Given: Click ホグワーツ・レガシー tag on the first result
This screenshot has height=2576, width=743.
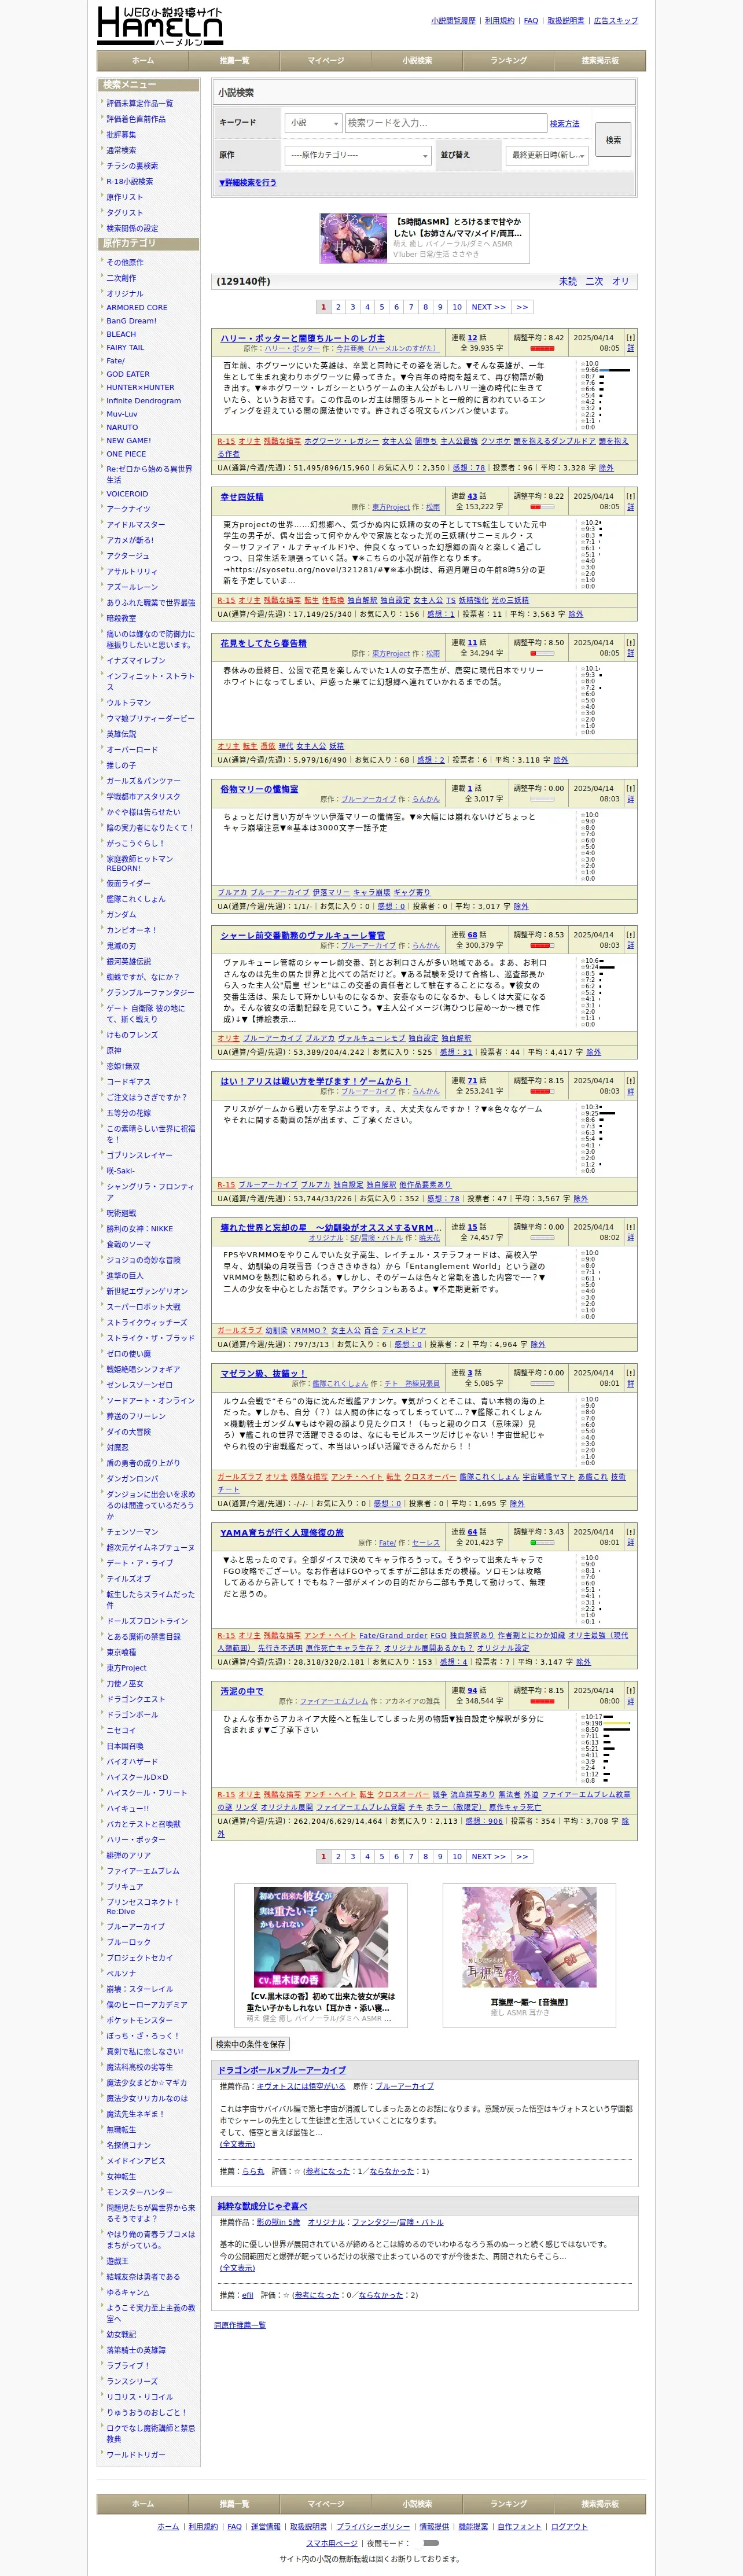Looking at the screenshot, I should pyautogui.click(x=341, y=441).
